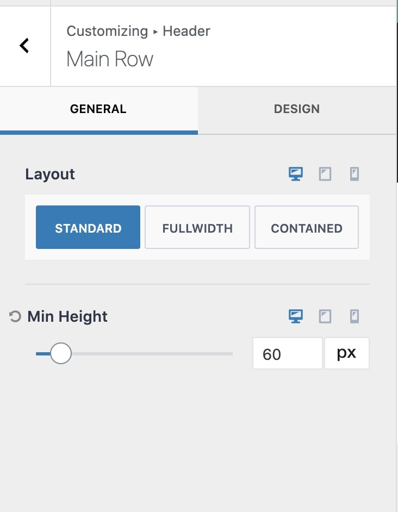Viewport: 398px width, 512px height.
Task: Select mobile device icon for Min Height
Action: (x=355, y=316)
